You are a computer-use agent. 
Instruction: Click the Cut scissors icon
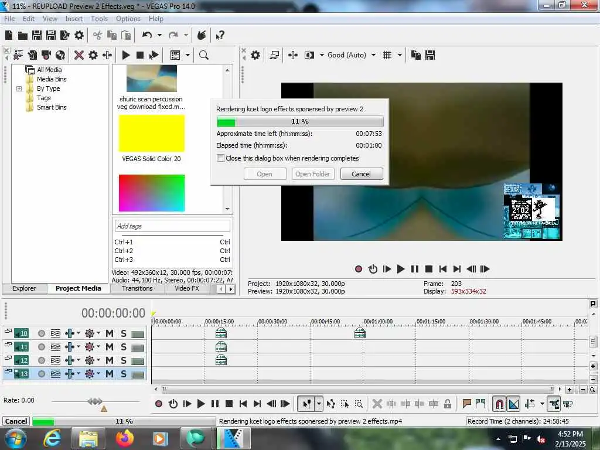pyautogui.click(x=98, y=36)
